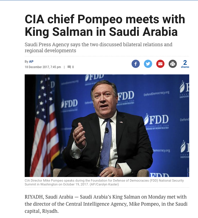Open comments via speech bubble icon
The image size is (198, 218).
(x=69, y=67)
